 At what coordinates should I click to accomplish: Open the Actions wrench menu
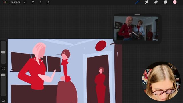pyautogui.click(x=25, y=2)
